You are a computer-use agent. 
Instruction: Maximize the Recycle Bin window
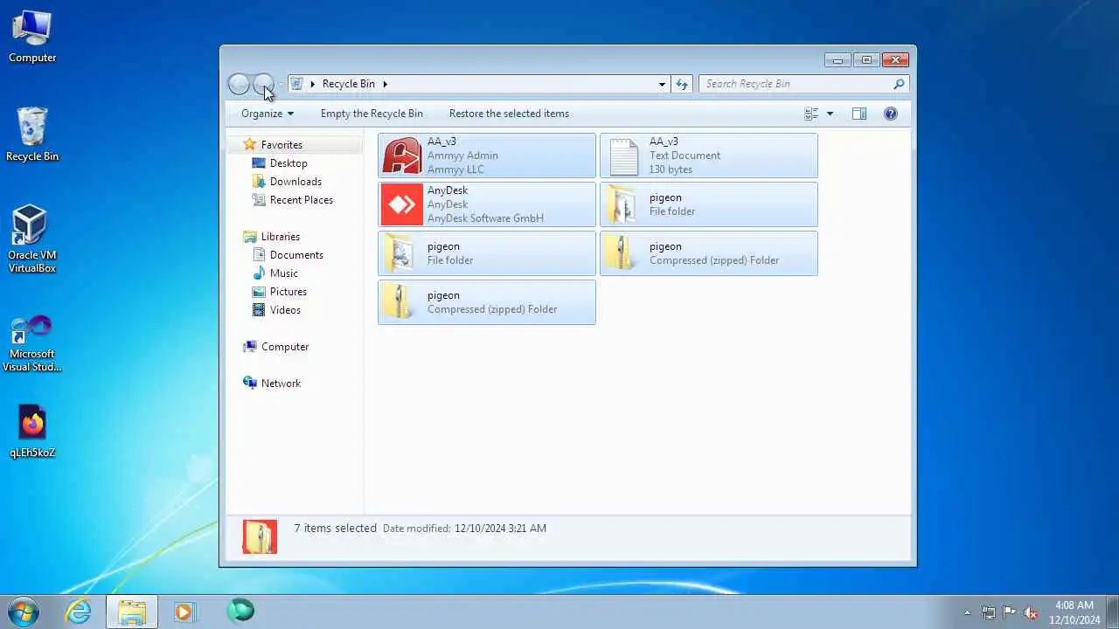pos(866,60)
